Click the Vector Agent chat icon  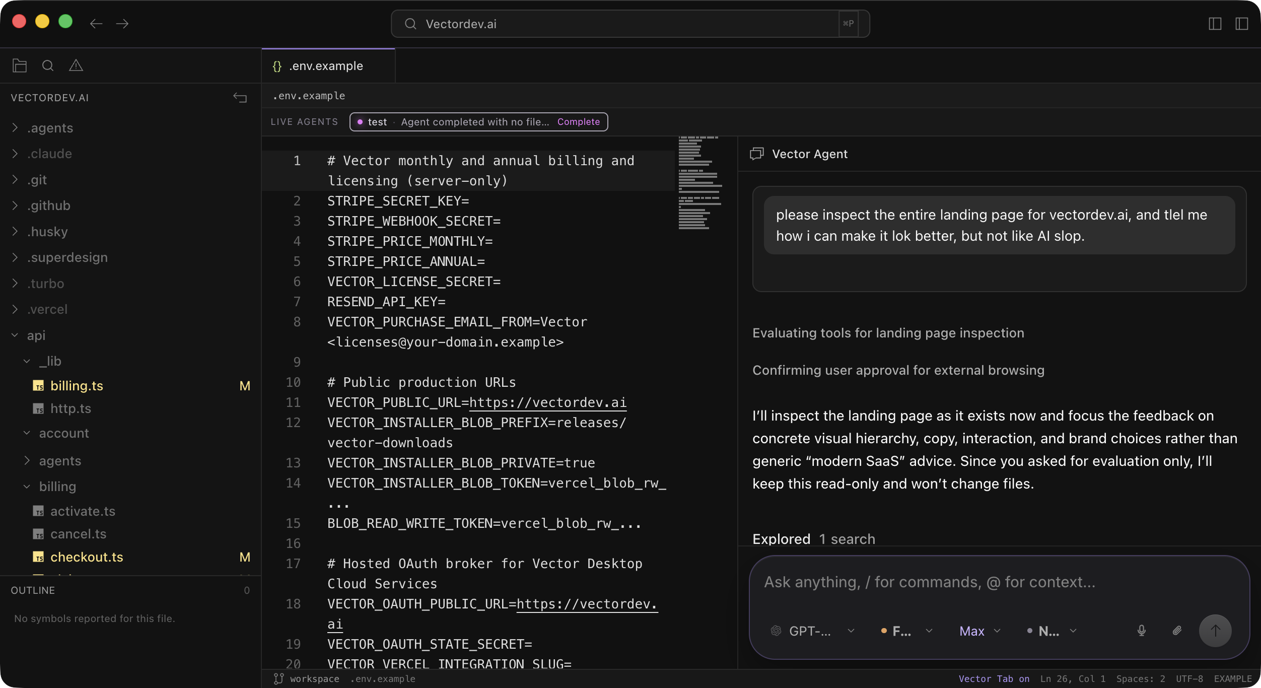coord(757,154)
